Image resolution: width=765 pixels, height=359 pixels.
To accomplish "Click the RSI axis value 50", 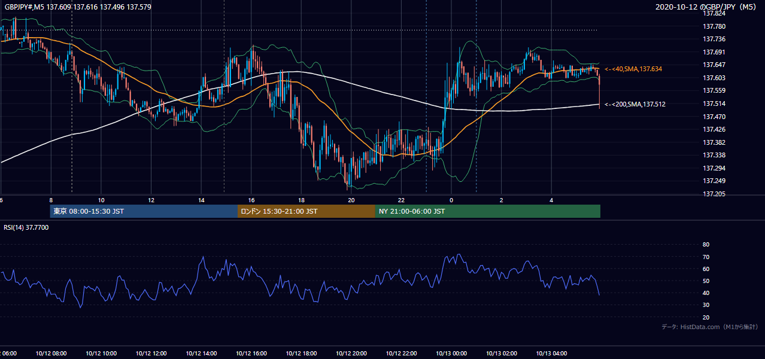I will tap(706, 281).
